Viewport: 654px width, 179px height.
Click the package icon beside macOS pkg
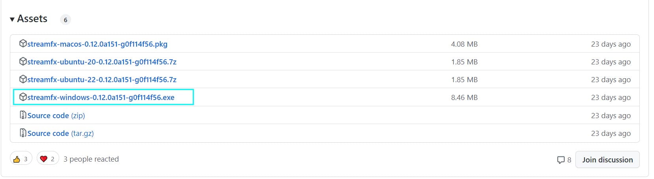23,43
